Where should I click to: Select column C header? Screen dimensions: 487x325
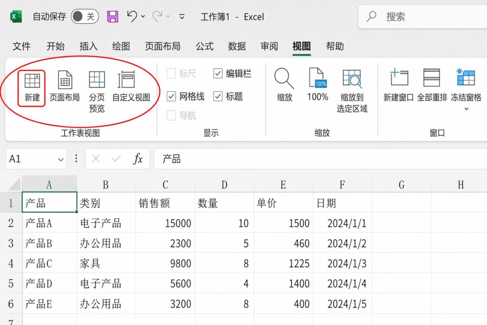pyautogui.click(x=165, y=185)
